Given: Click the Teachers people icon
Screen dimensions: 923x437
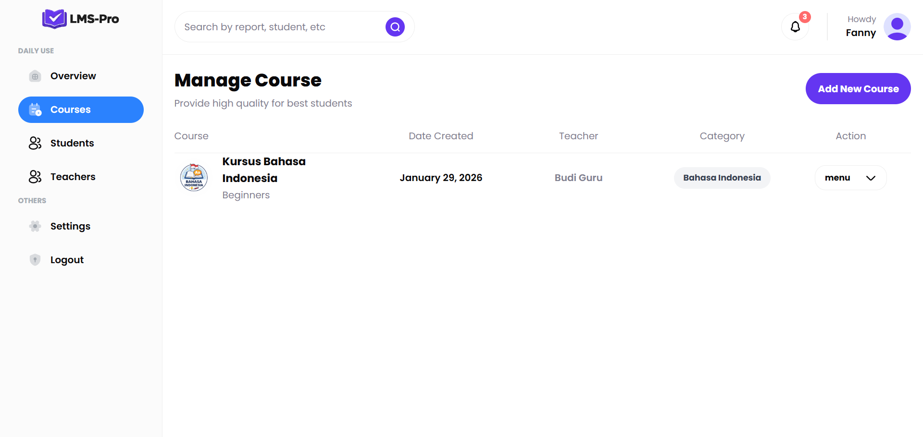Looking at the screenshot, I should coord(35,177).
